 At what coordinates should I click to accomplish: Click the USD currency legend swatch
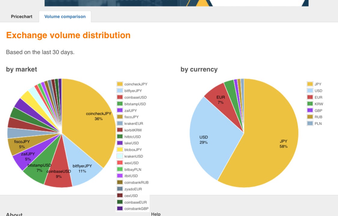click(x=310, y=90)
